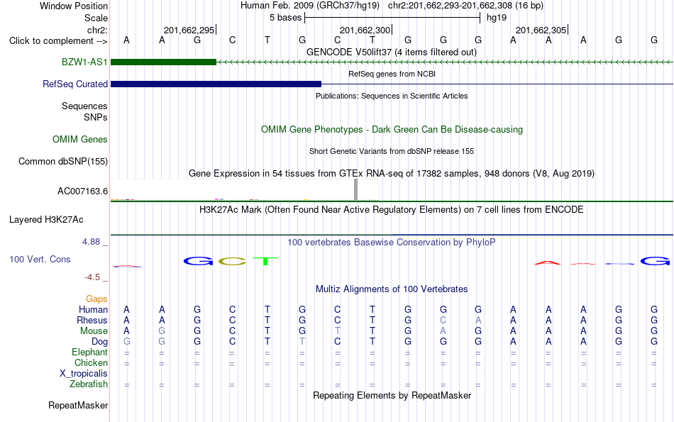674x422 pixels.
Task: Click the Elephant species row label
Action: point(89,352)
